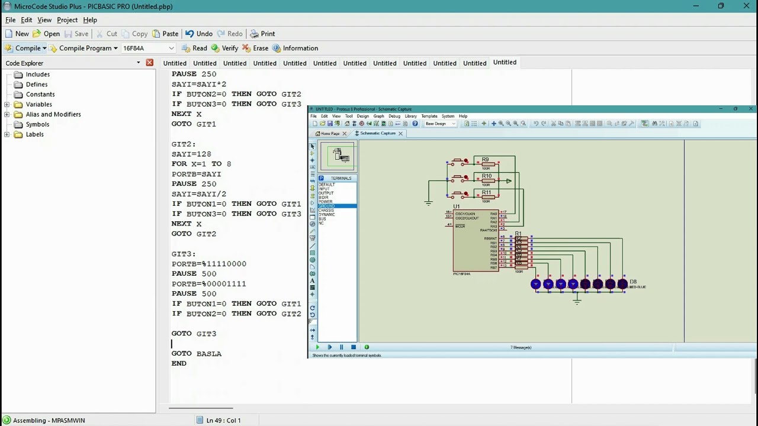Open the Code Explorer dropdown arrow
Image resolution: width=758 pixels, height=426 pixels.
(139, 63)
